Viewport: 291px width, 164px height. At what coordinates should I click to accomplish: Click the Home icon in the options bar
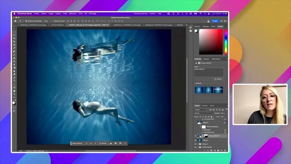click(15, 21)
